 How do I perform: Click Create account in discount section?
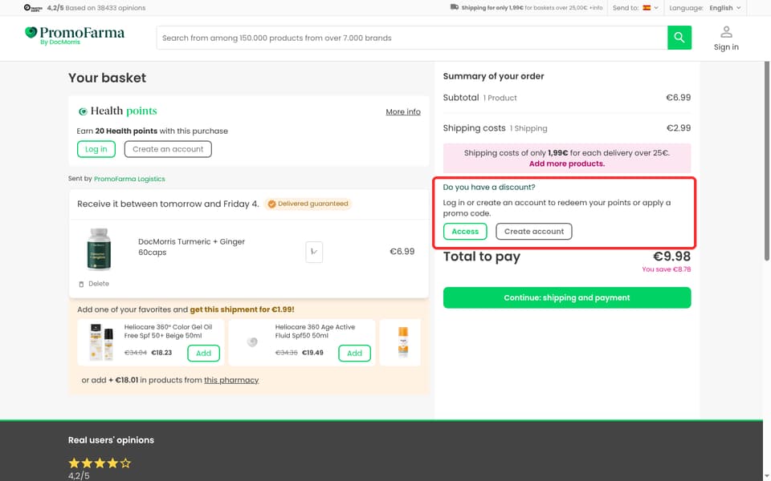[533, 232]
